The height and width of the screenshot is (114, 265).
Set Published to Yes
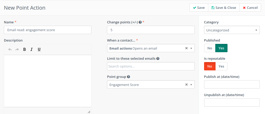221,48
